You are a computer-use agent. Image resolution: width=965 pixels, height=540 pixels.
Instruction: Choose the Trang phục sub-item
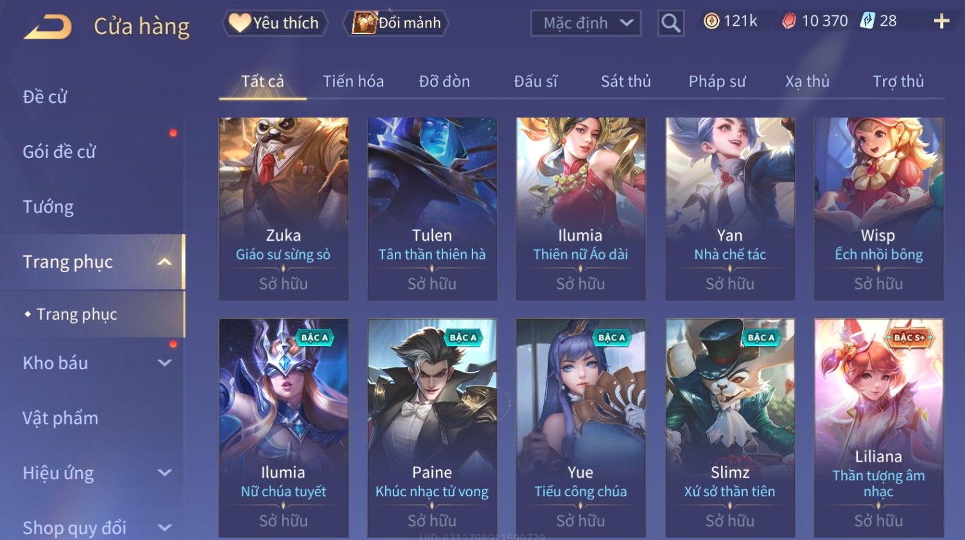coord(76,314)
